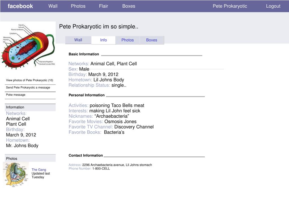Switch to the Wall profile tab
Viewport: 289px width, 217px height.
pyautogui.click(x=78, y=40)
